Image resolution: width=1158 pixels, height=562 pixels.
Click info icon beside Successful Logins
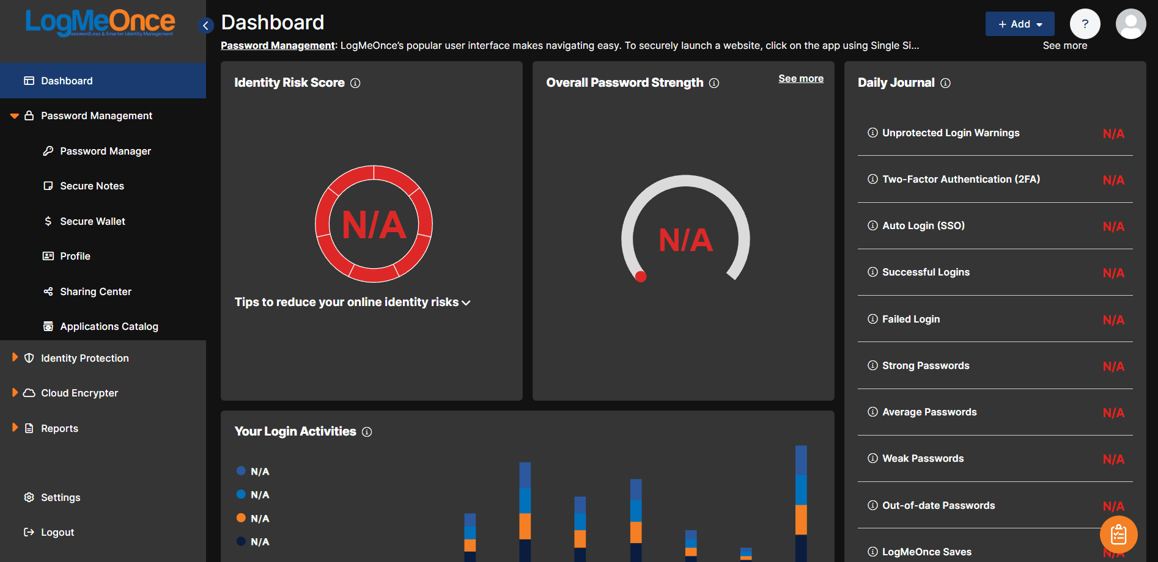(x=872, y=272)
